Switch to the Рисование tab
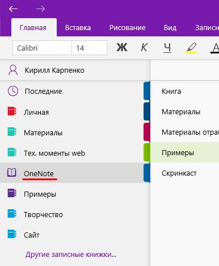 click(x=128, y=28)
